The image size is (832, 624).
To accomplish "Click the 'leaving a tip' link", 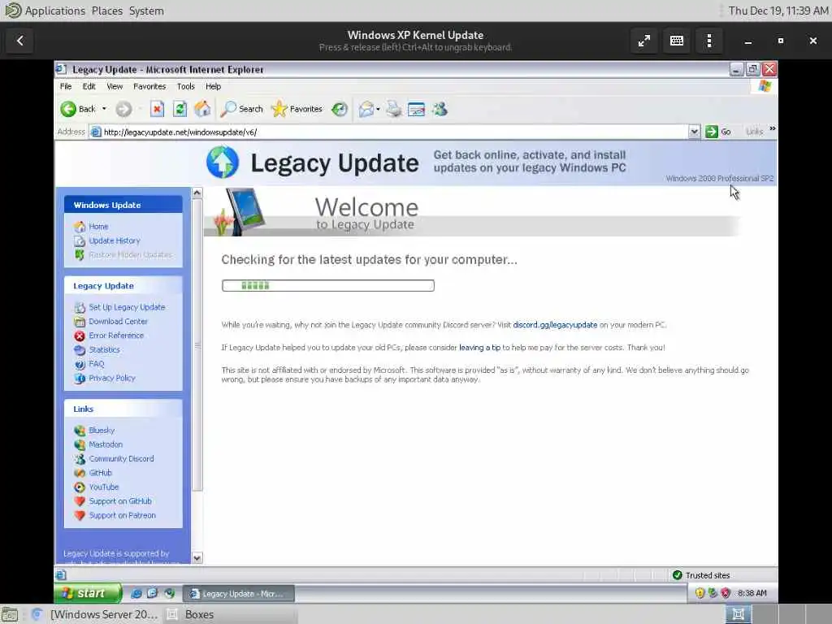I will click(479, 348).
